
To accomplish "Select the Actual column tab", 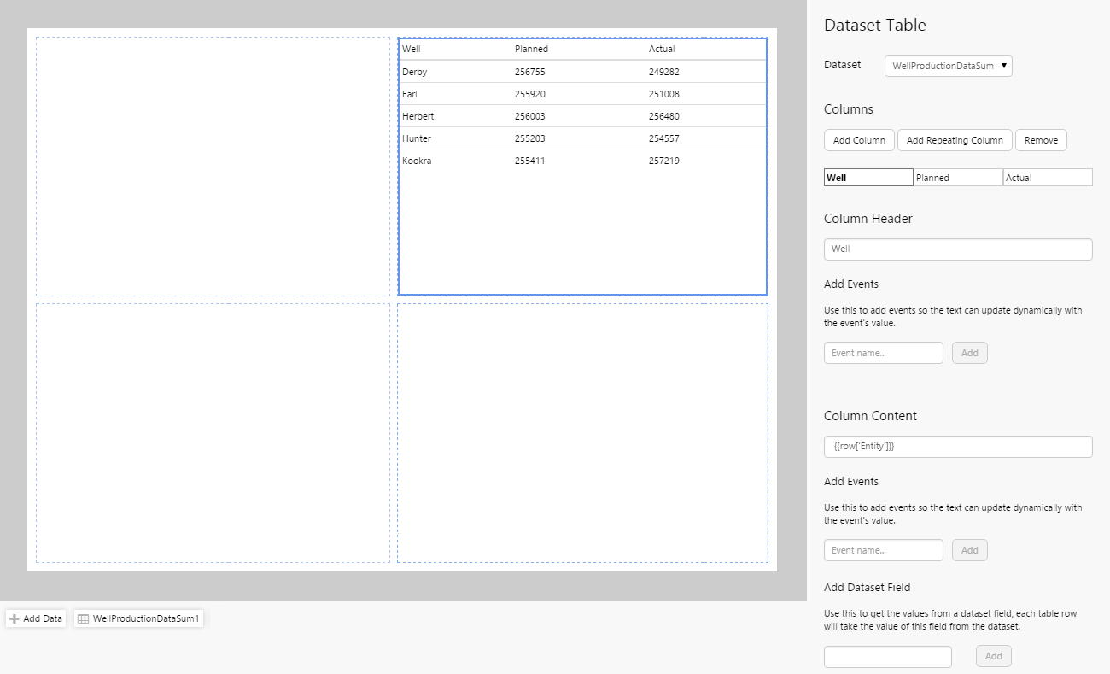I will click(x=1048, y=178).
